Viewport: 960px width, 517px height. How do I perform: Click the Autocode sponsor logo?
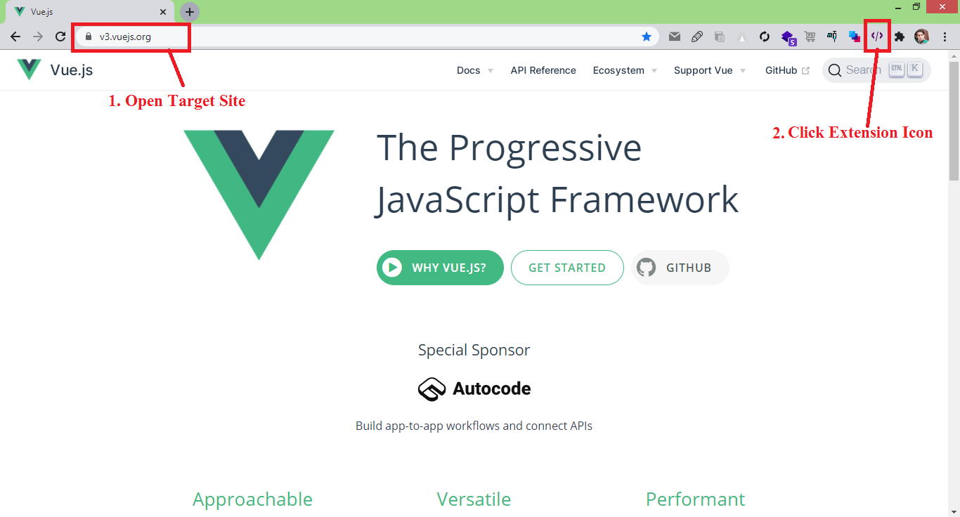[474, 388]
